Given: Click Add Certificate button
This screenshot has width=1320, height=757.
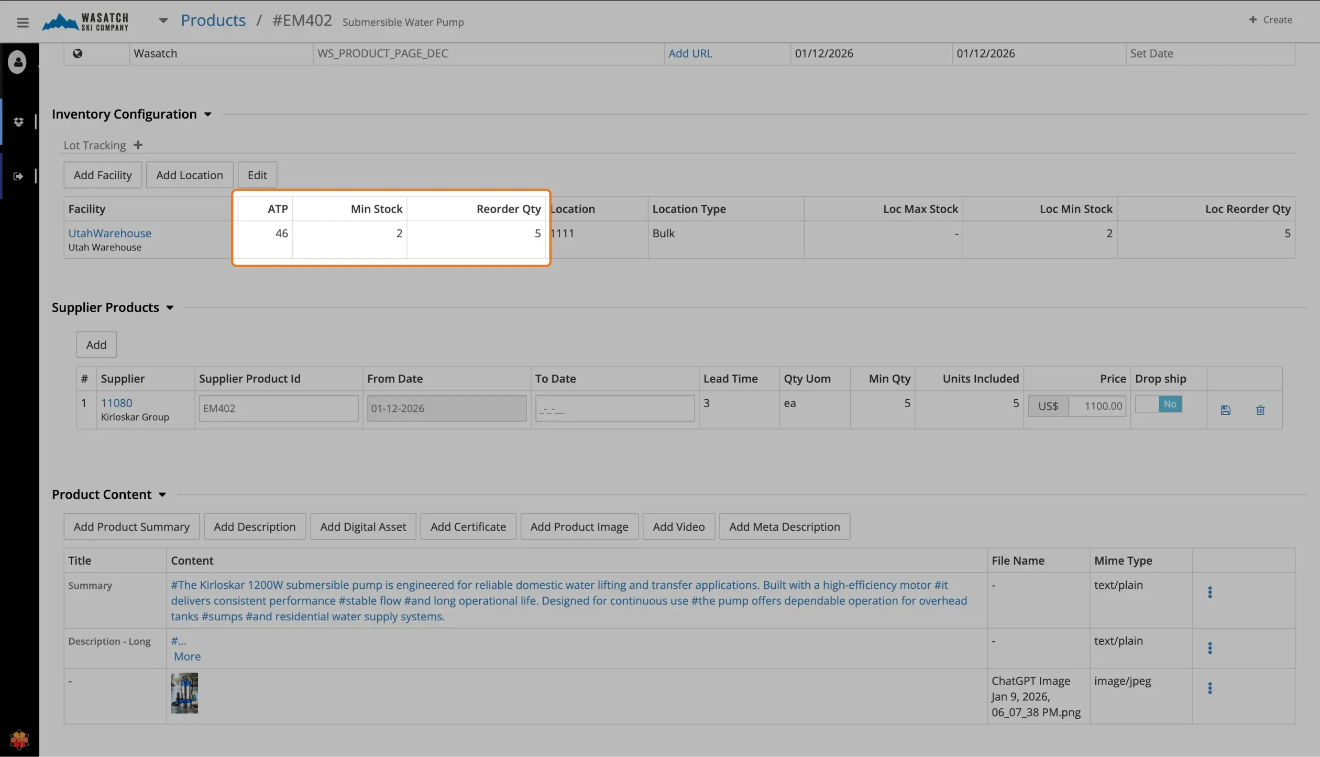Looking at the screenshot, I should point(468,527).
